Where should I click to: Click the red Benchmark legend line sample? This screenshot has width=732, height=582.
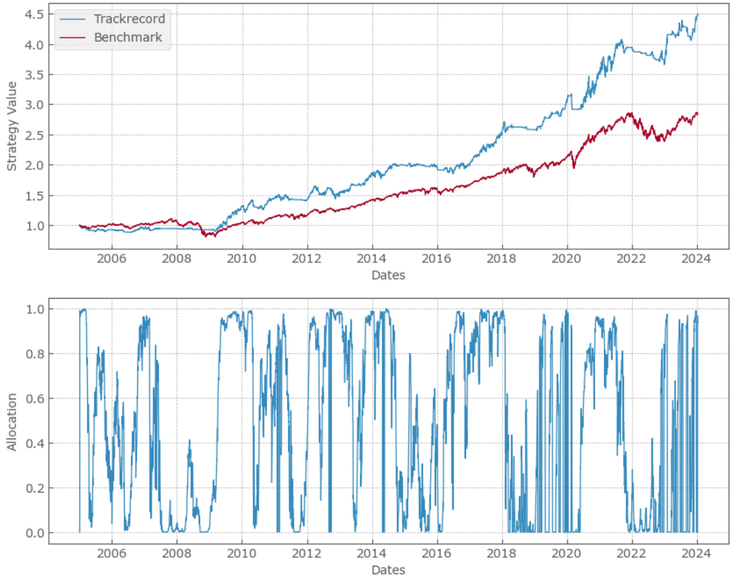73,38
